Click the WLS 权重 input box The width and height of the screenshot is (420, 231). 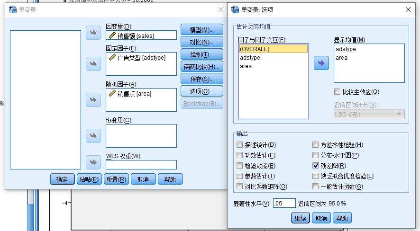(x=141, y=165)
